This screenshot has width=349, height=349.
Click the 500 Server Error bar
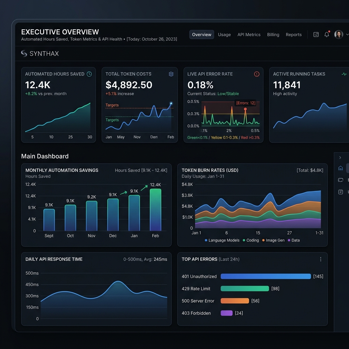coord(234,301)
